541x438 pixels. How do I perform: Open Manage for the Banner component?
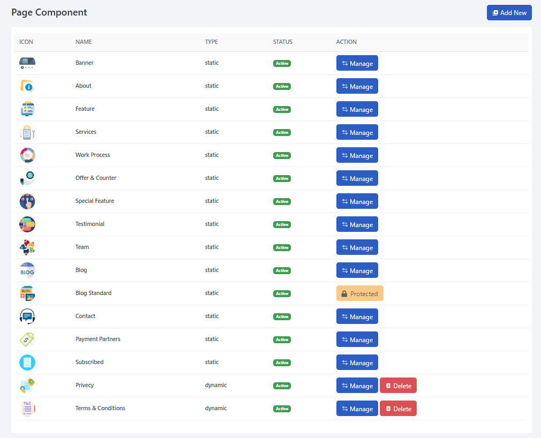tap(357, 63)
